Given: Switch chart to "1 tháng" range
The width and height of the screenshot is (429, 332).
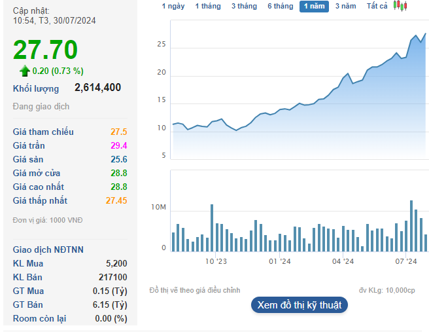Looking at the screenshot, I should point(208,6).
